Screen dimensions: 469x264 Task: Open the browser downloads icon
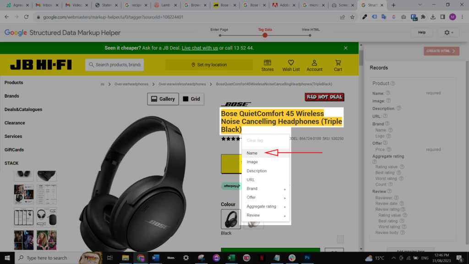433,17
